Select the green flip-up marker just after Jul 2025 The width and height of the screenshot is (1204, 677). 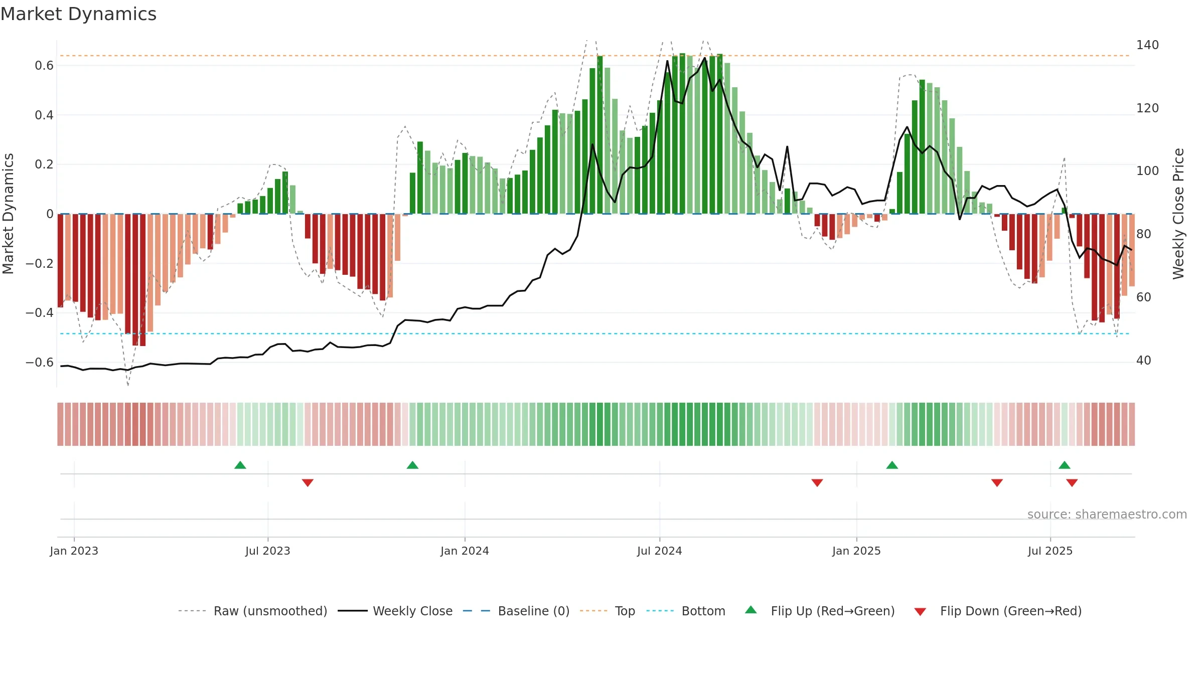(x=1065, y=465)
